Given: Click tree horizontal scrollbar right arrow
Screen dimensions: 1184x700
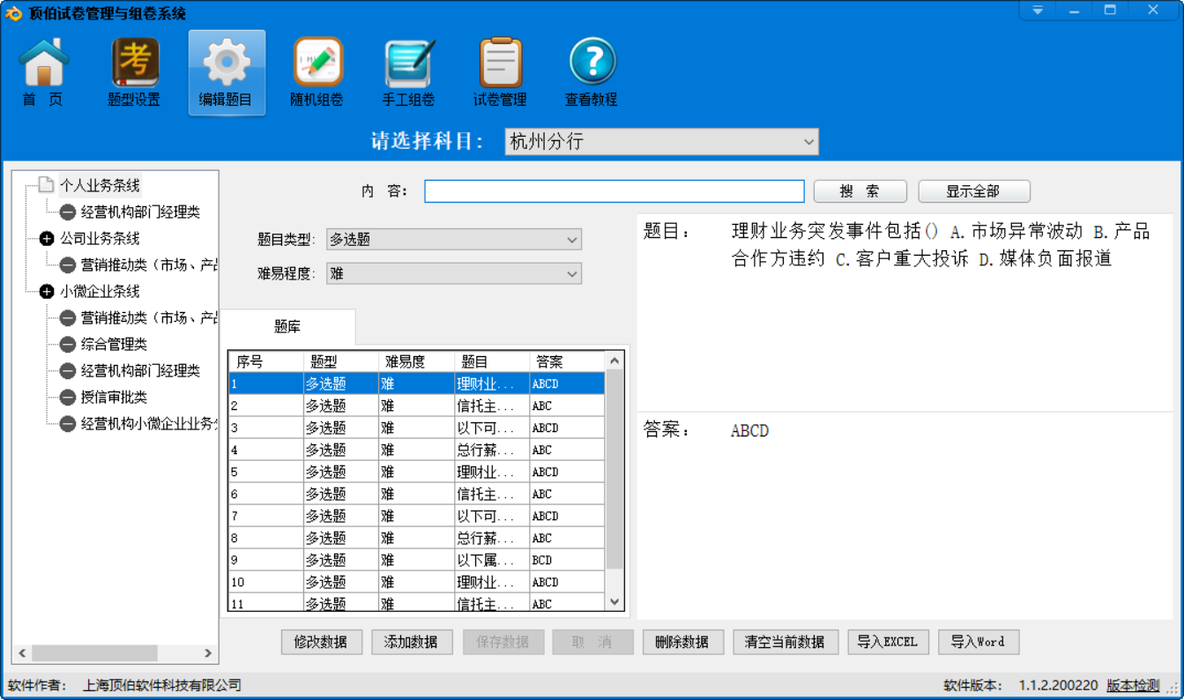Looking at the screenshot, I should click(x=209, y=653).
